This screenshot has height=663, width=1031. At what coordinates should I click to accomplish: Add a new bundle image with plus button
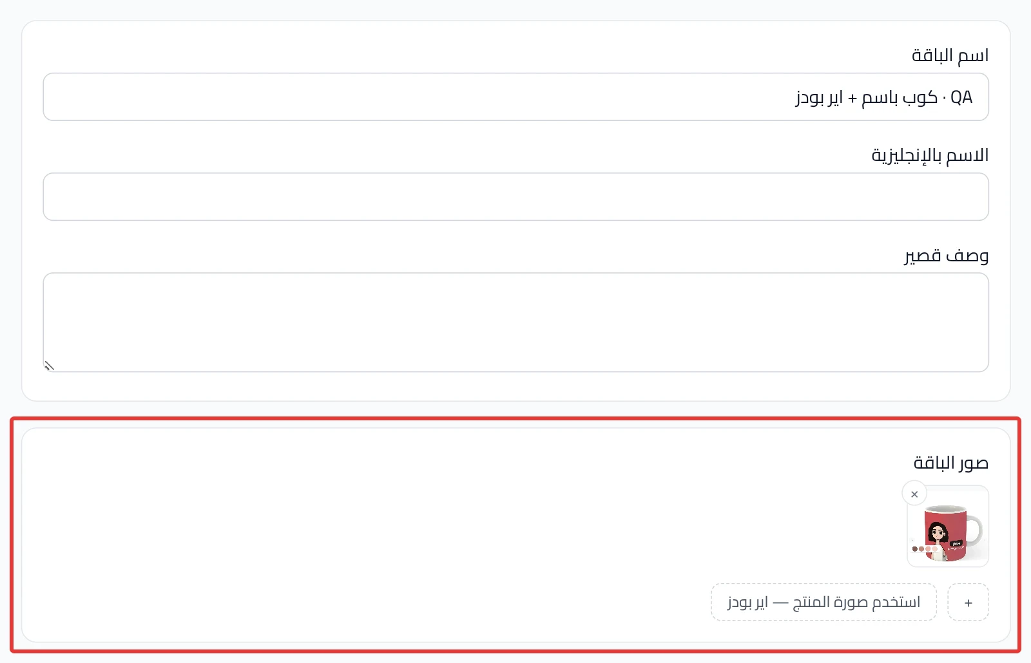click(968, 602)
